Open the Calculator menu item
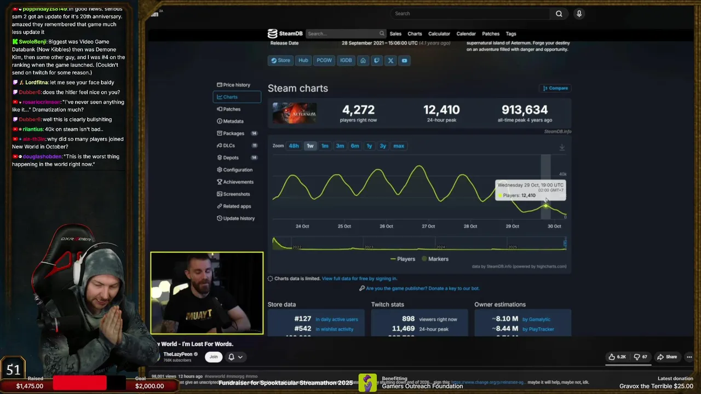This screenshot has width=701, height=394. [x=439, y=33]
